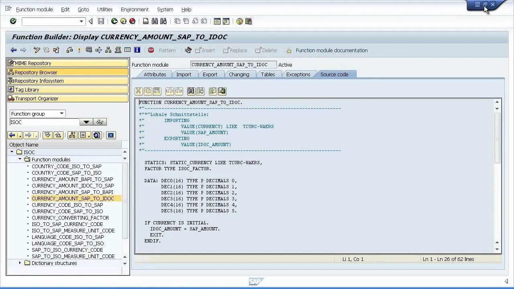Click the Function module name field
This screenshot has height=289, width=514.
(233, 65)
